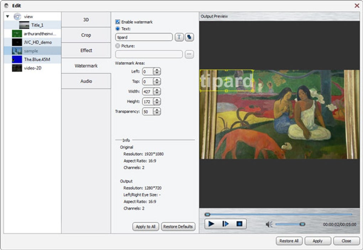The height and width of the screenshot is (250, 363).
Task: Increase the Top value
Action: coord(157,80)
